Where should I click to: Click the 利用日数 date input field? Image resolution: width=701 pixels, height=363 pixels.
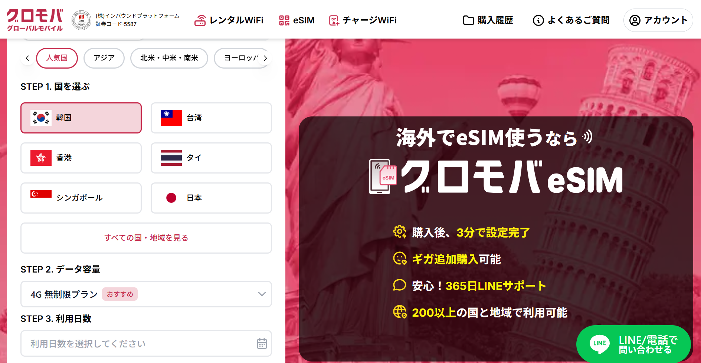click(x=146, y=343)
